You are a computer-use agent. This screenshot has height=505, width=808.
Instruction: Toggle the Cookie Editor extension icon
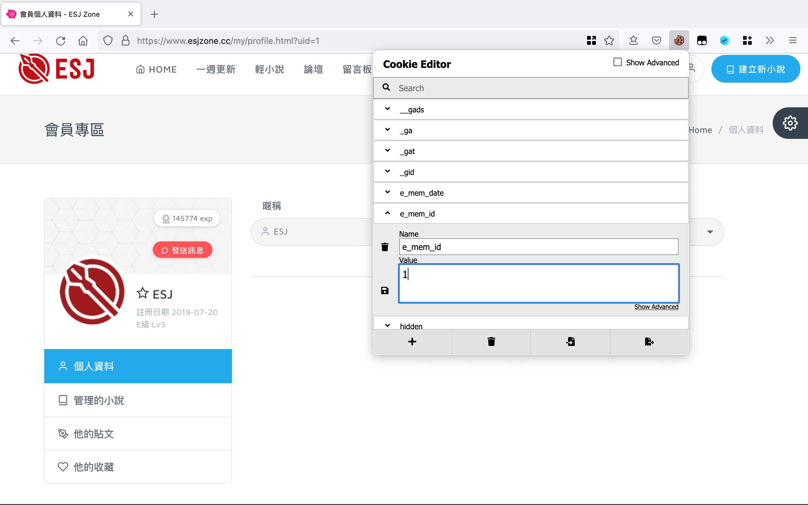click(679, 41)
